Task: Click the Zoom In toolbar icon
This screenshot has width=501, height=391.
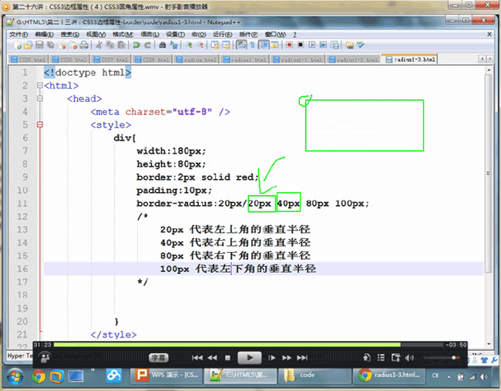Action: 189,45
